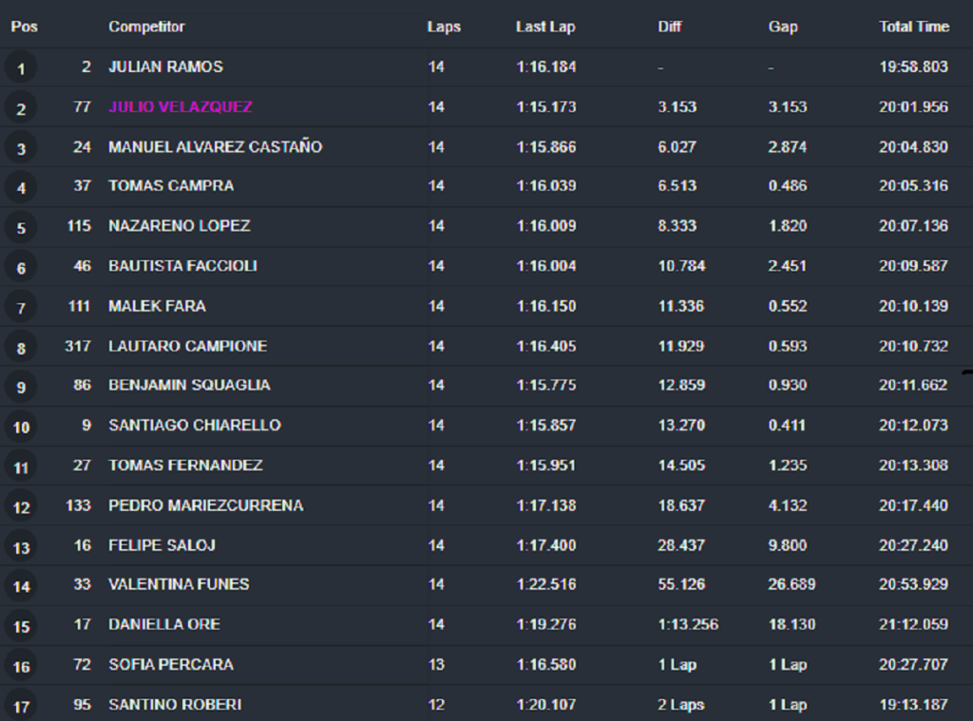This screenshot has height=721, width=973.
Task: Sort by the Total Time header
Action: tap(914, 27)
